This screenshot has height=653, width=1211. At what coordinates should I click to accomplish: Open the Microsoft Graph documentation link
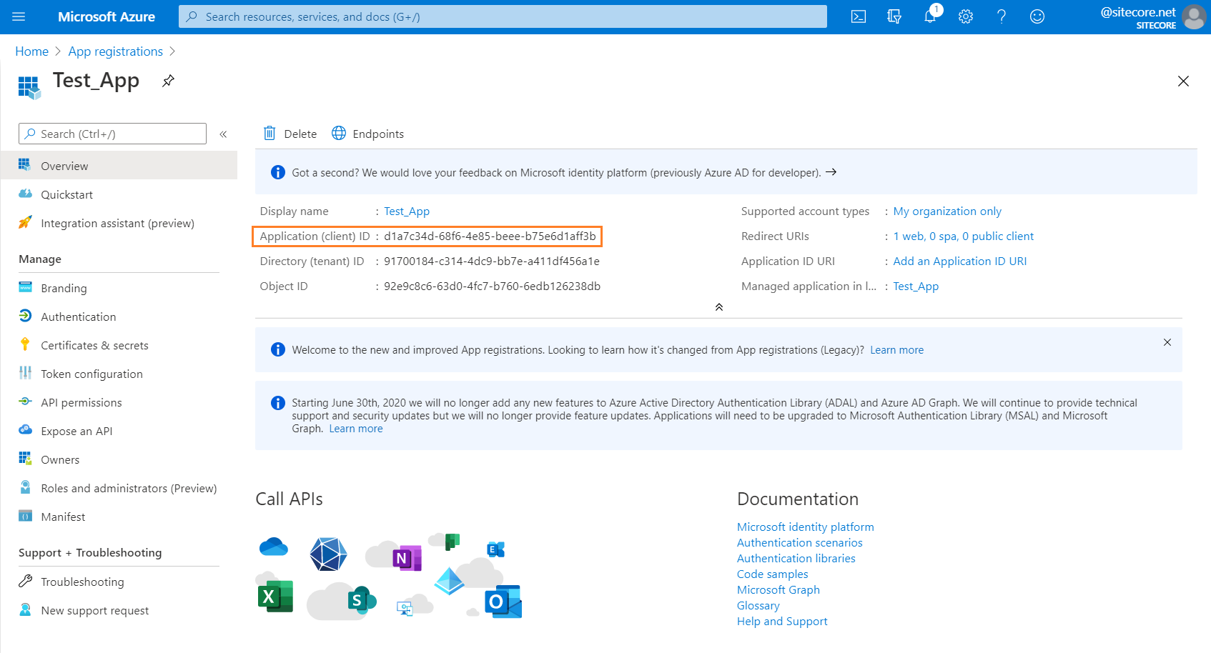(x=778, y=589)
